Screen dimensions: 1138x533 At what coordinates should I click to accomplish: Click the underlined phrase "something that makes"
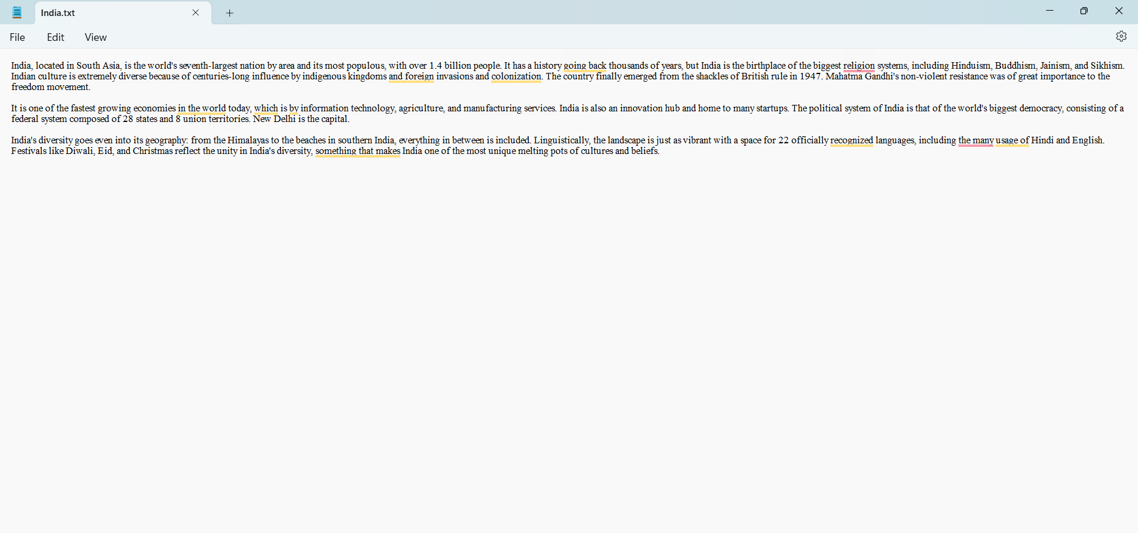(x=358, y=151)
